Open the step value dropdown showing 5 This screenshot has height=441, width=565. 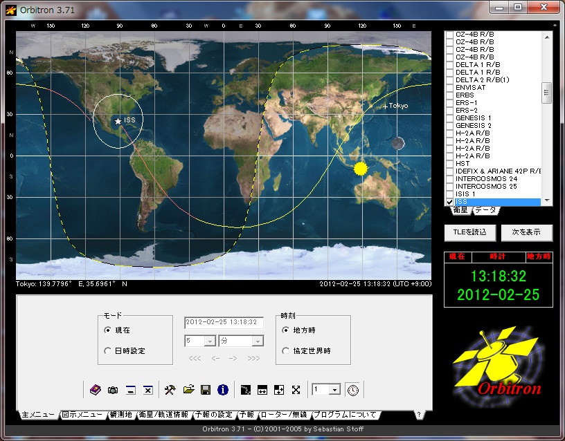[210, 341]
